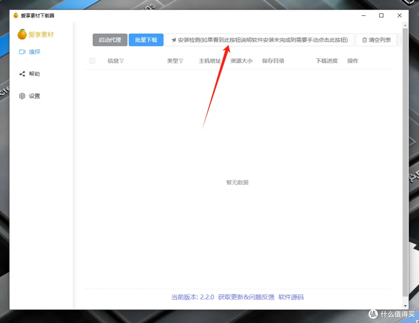This screenshot has height=323, width=419.
Task: Click the 操作 column header
Action: (x=353, y=61)
